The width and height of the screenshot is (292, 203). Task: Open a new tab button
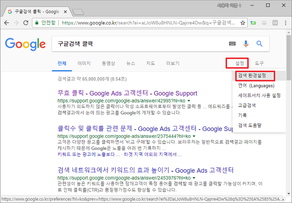[x=78, y=12]
